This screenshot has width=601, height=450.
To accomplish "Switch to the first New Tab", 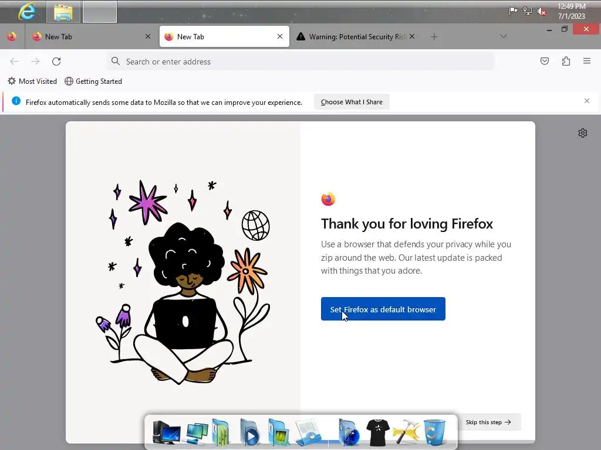I will pyautogui.click(x=87, y=37).
